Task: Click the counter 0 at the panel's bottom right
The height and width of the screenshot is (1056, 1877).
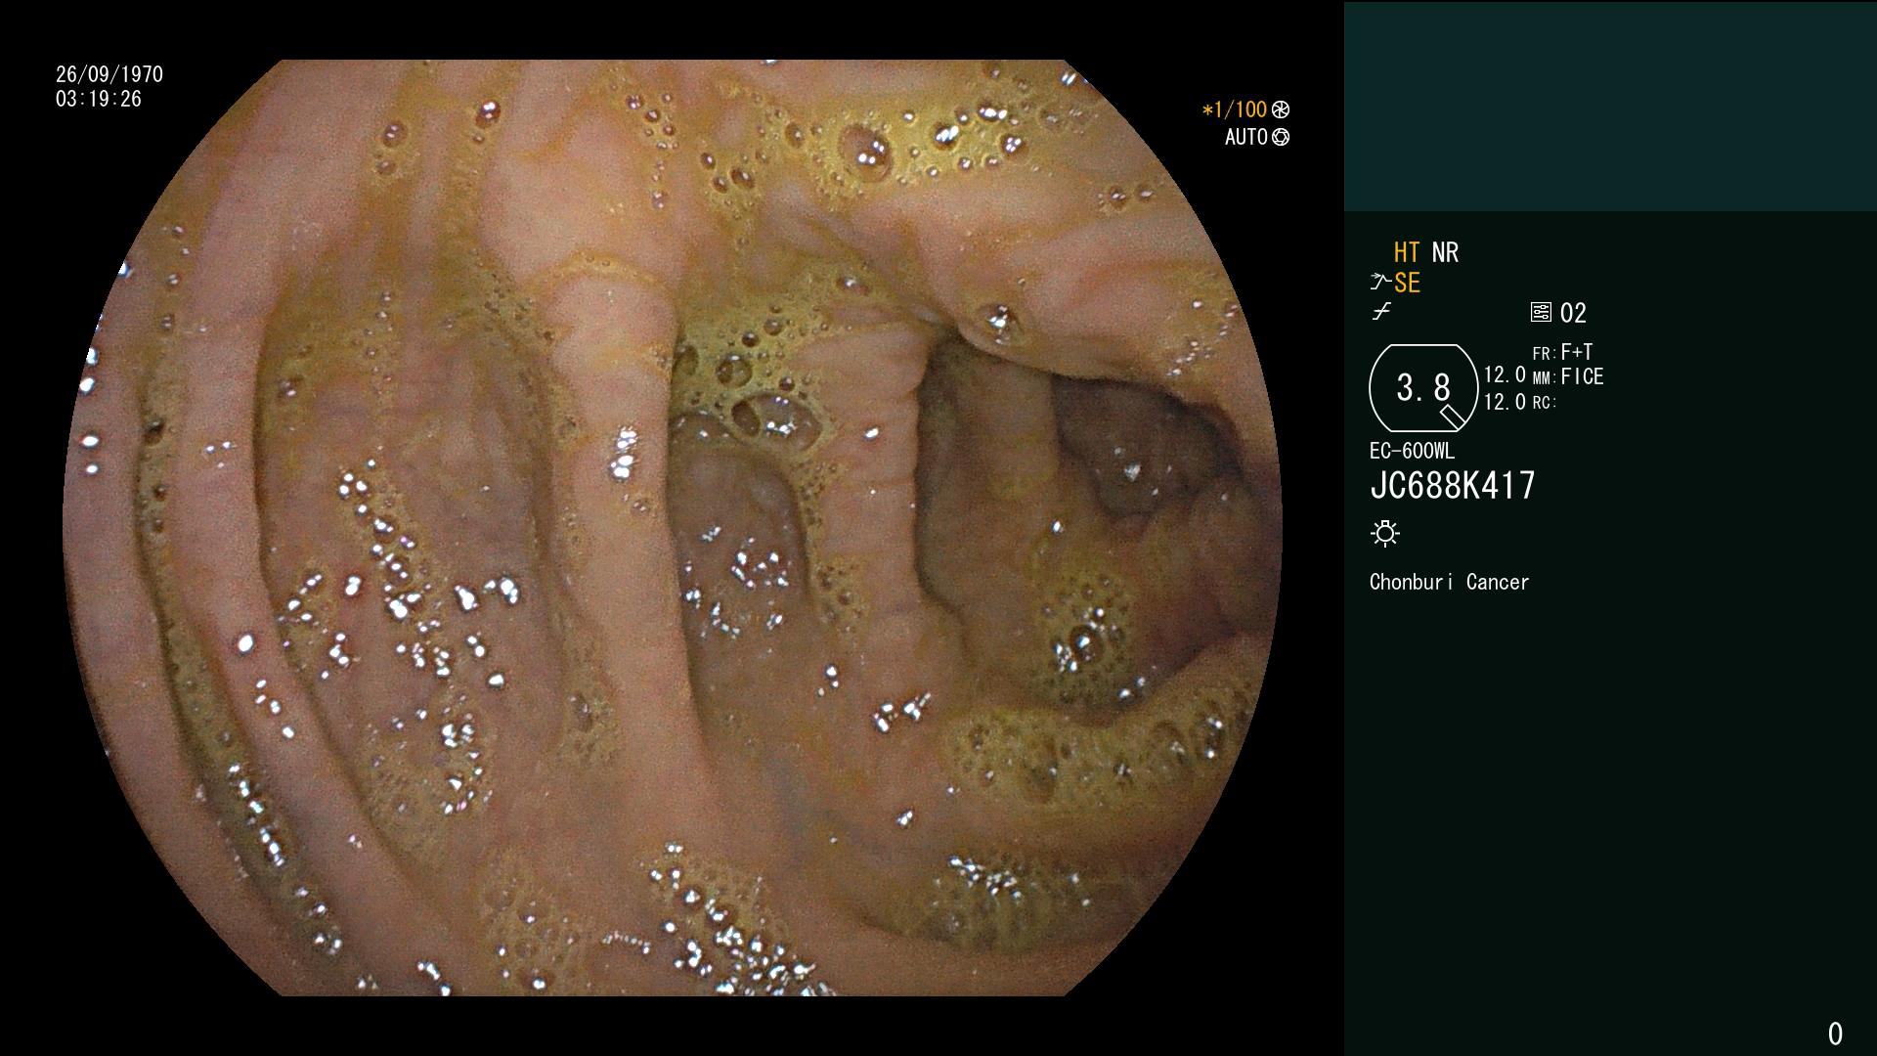Action: click(1835, 1034)
